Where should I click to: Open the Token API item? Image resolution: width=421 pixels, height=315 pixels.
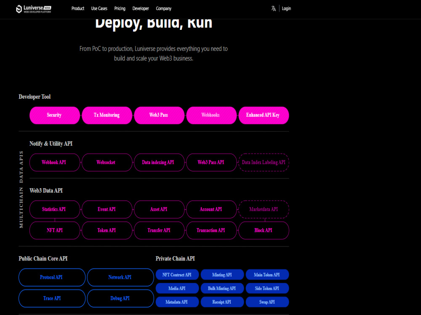click(x=107, y=230)
